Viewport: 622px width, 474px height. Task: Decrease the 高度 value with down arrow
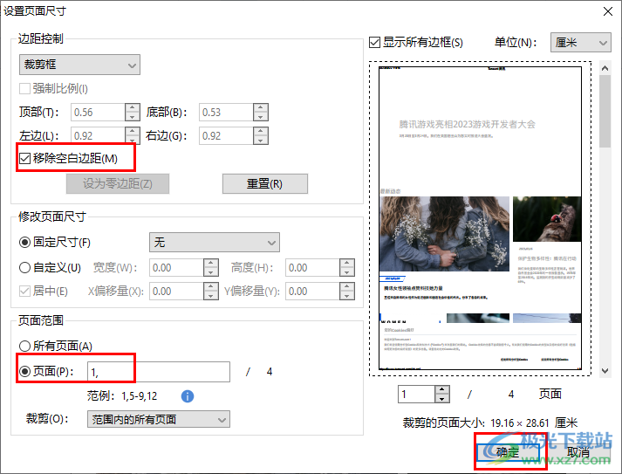point(347,272)
